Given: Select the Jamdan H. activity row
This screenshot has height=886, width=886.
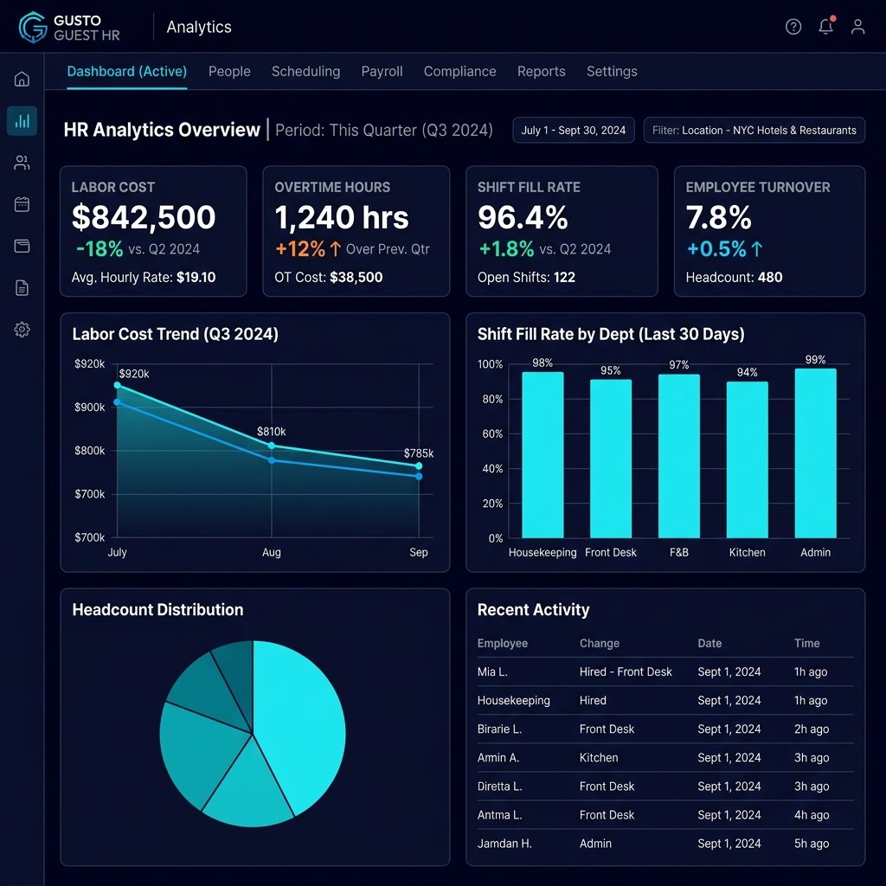Looking at the screenshot, I should coord(665,844).
